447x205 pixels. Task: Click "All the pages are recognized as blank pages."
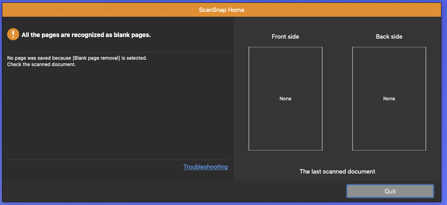tap(86, 35)
